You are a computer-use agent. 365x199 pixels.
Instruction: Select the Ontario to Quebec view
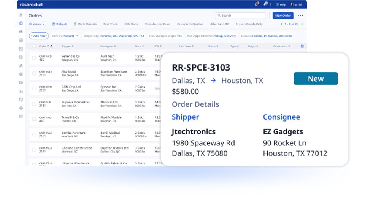(190, 24)
